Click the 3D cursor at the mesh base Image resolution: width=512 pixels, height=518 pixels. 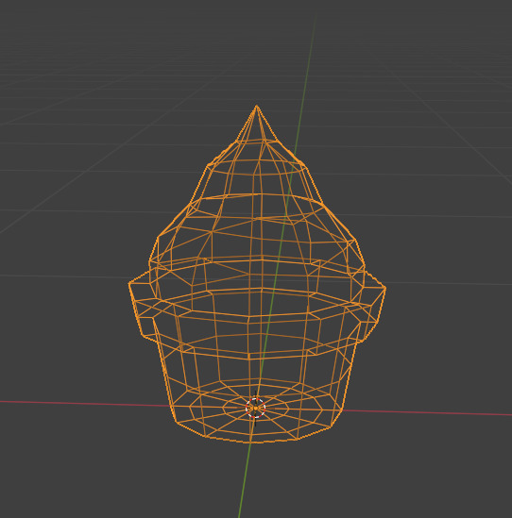point(255,409)
